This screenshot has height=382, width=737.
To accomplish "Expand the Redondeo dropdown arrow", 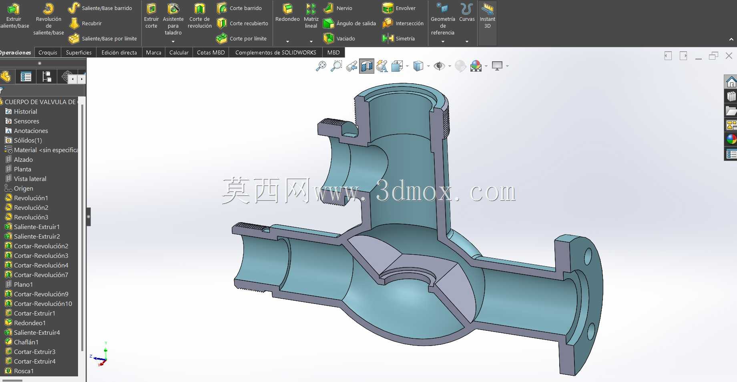I will click(287, 42).
